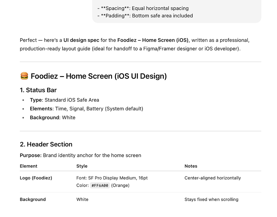Image resolution: width=277 pixels, height=217 pixels.
Task: Click the #FF6A00 color code chip
Action: [100, 186]
